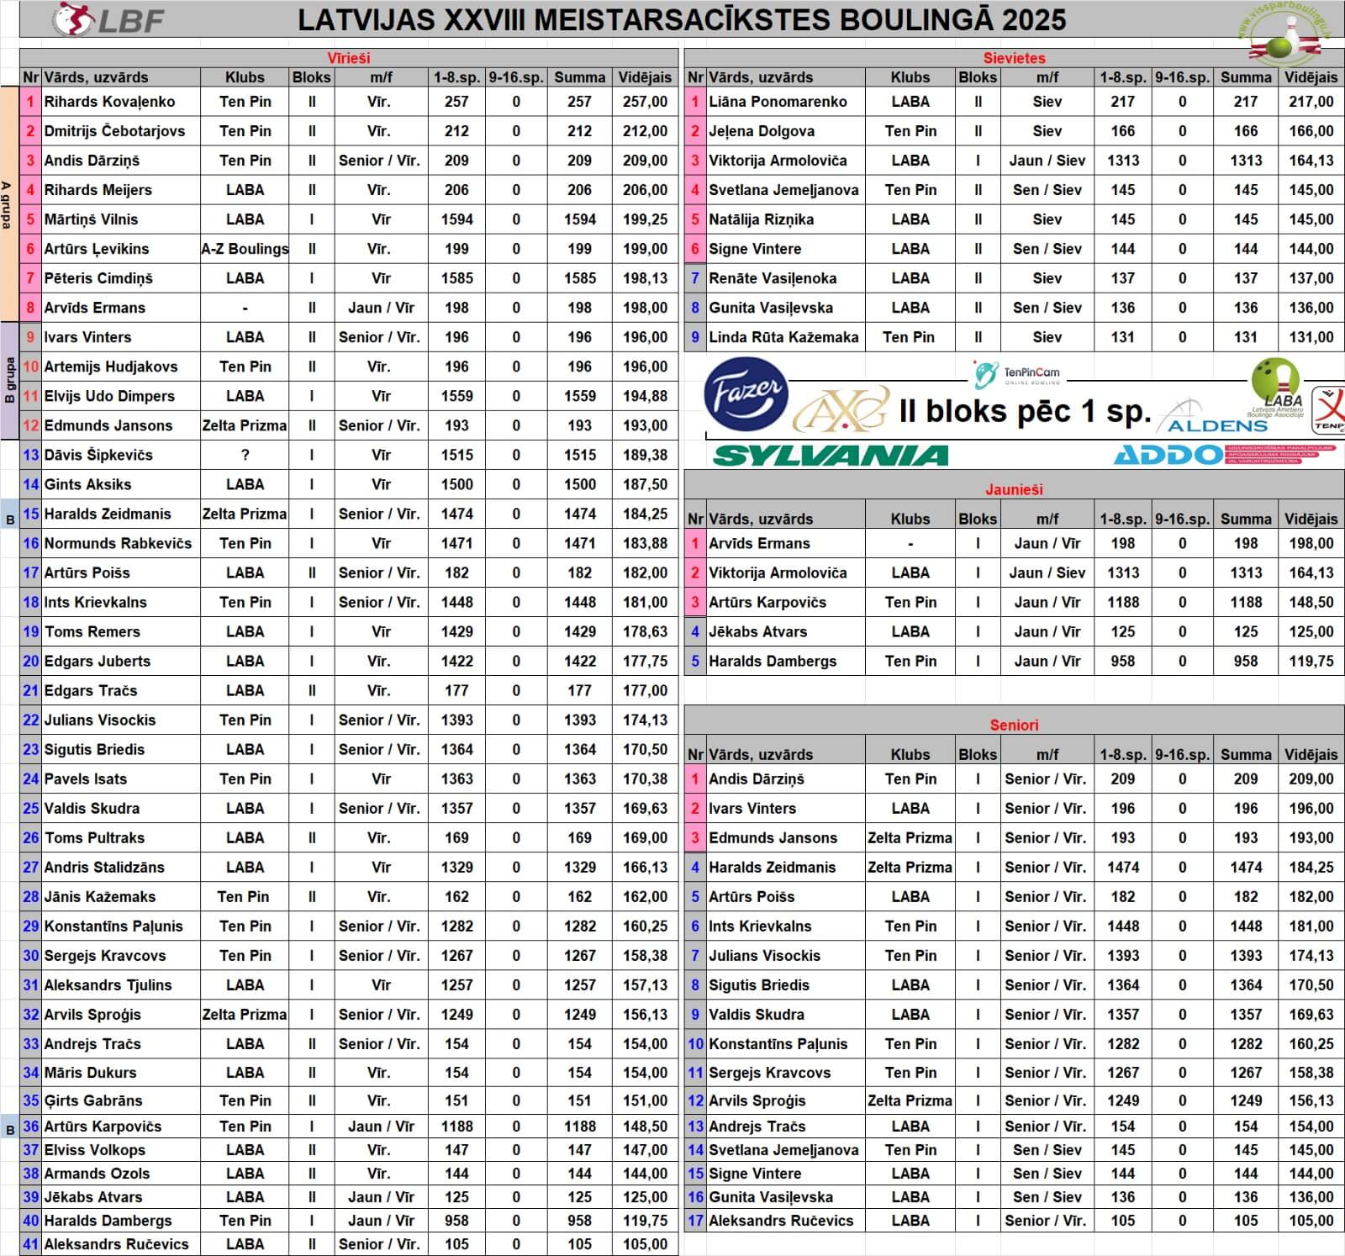Click 'Pēteris Cimdiņš' name cell
The width and height of the screenshot is (1345, 1256).
[x=122, y=278]
